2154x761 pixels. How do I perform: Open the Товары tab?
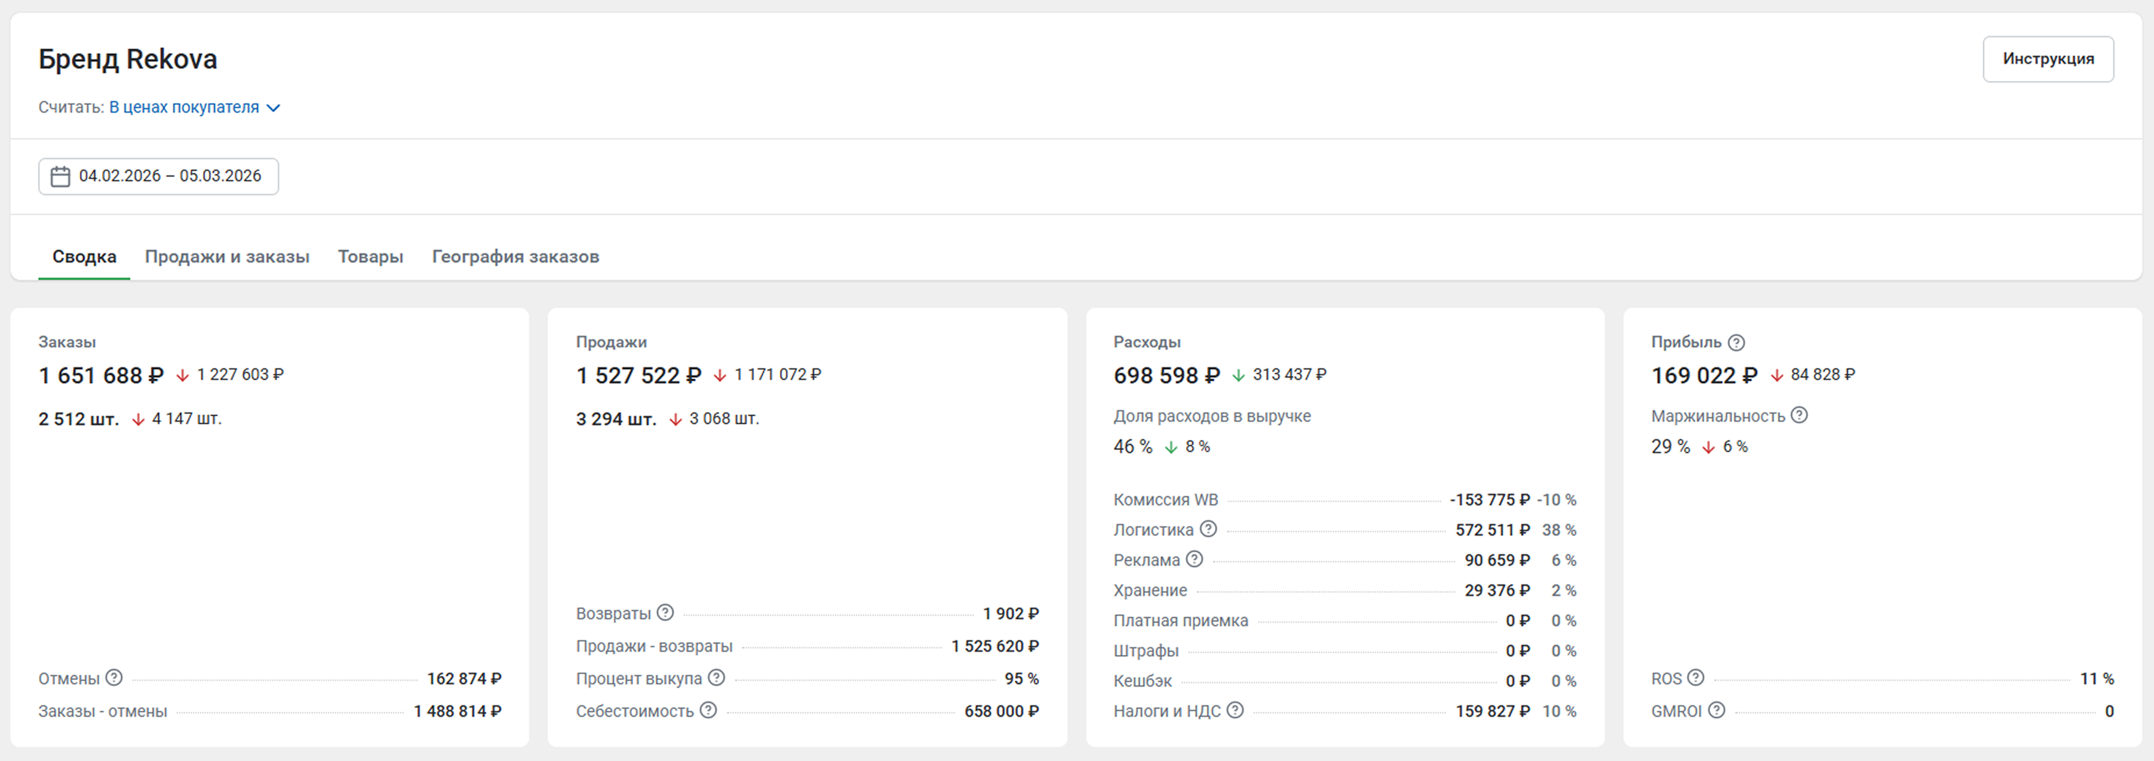[x=370, y=256]
